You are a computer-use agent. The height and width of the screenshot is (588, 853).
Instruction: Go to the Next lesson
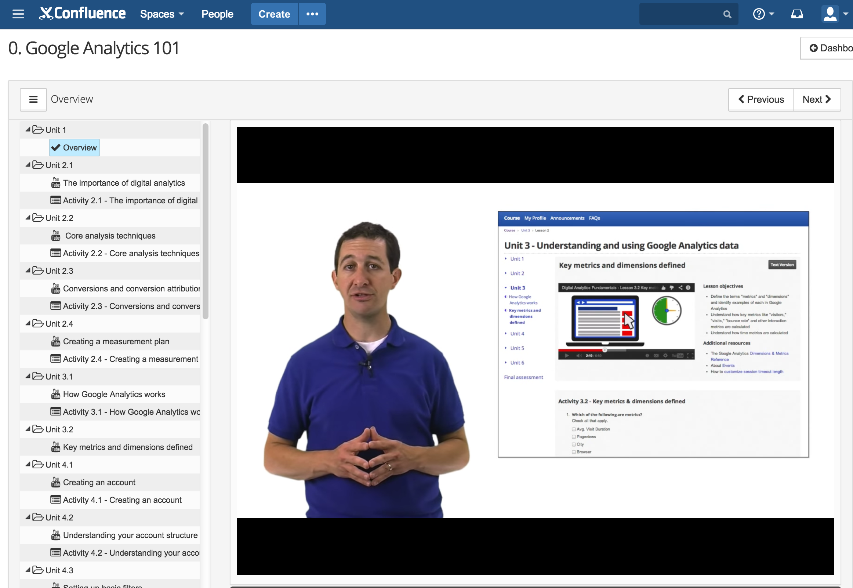816,99
